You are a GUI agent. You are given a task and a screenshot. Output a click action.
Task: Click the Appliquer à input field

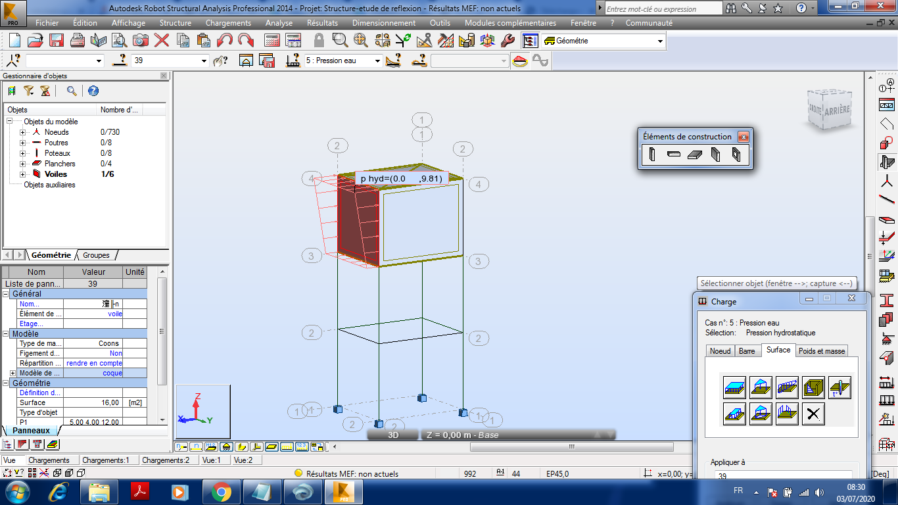(x=783, y=476)
